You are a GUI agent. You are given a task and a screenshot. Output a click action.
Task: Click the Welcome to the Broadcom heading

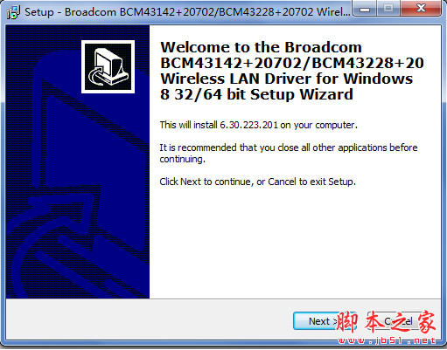coord(261,47)
